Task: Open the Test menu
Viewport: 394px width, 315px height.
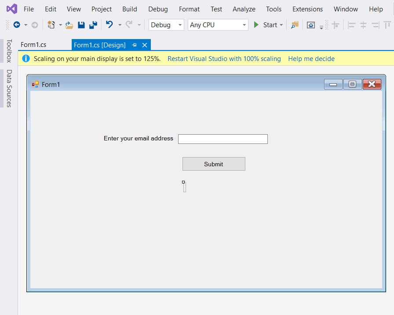Action: (216, 9)
